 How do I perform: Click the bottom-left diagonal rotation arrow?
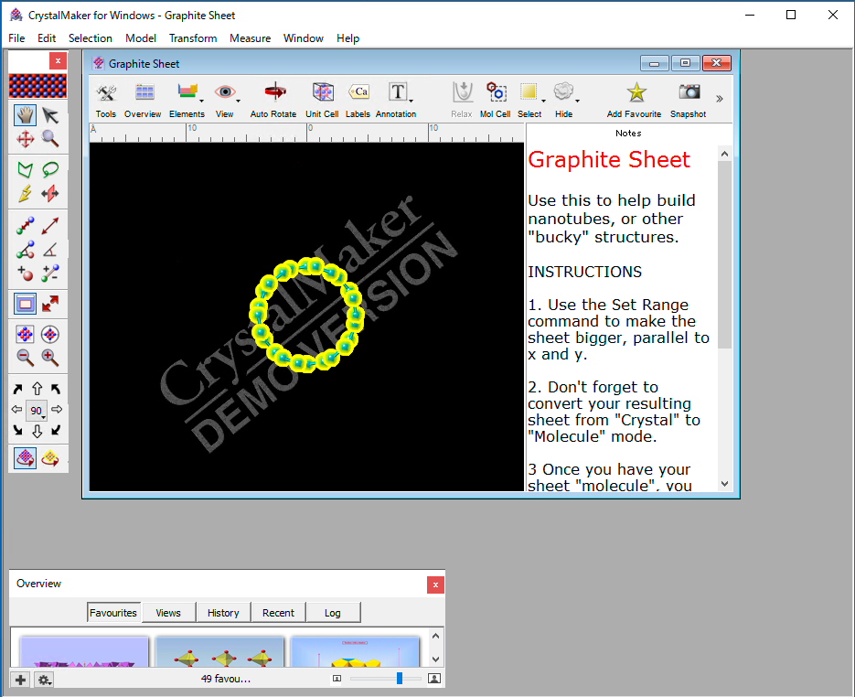(17, 430)
